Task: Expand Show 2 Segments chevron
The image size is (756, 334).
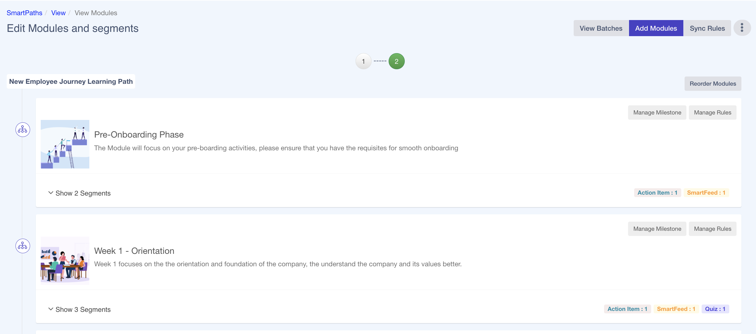Action: coord(51,193)
